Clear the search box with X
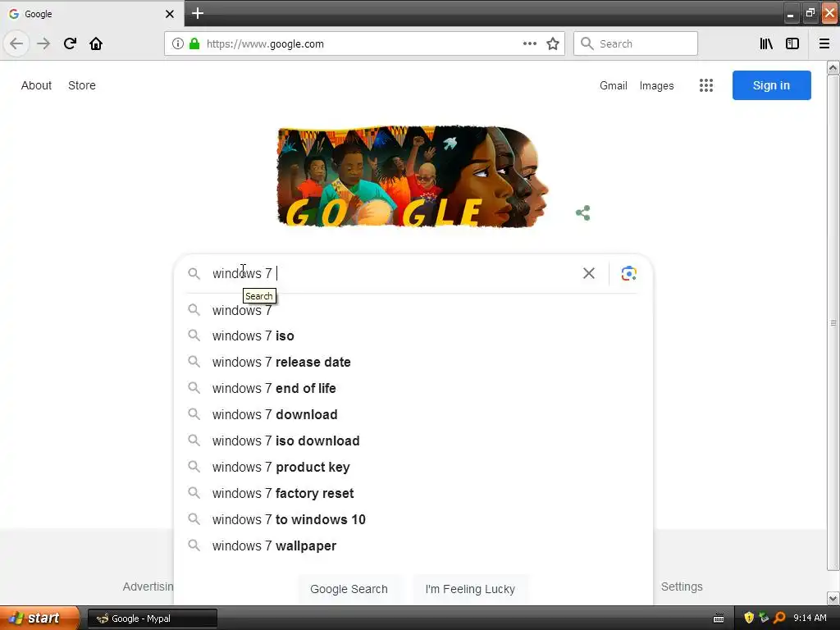840x630 pixels. click(589, 273)
